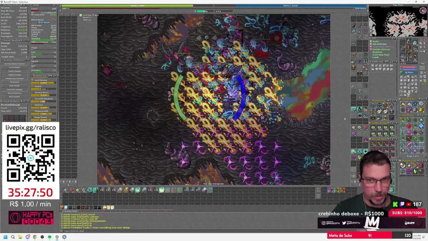Toggle first Battle List filter icon
The height and width of the screenshot is (241, 428).
tap(373, 66)
